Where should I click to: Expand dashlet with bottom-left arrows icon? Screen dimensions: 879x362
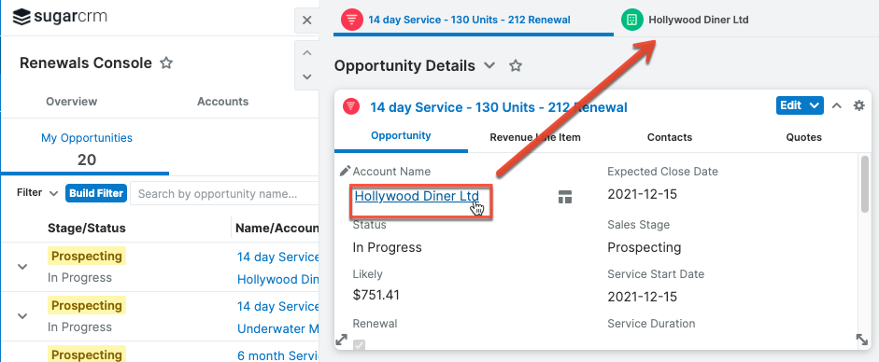341,340
